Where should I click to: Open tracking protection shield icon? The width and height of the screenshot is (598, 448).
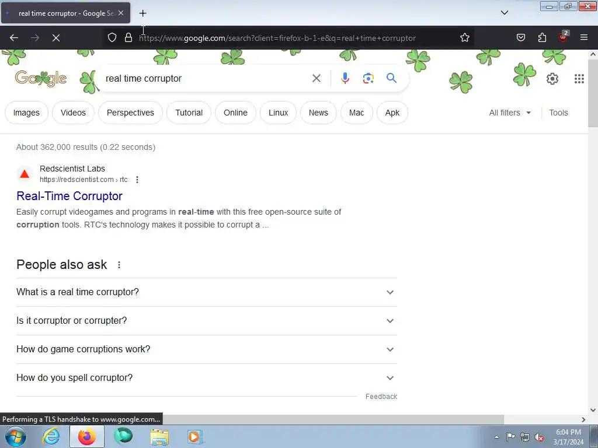tap(112, 38)
